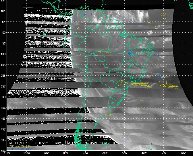The height and width of the screenshot is (156, 193).
Task: Select the 30S latitude label
Action: pyautogui.click(x=3, y=97)
